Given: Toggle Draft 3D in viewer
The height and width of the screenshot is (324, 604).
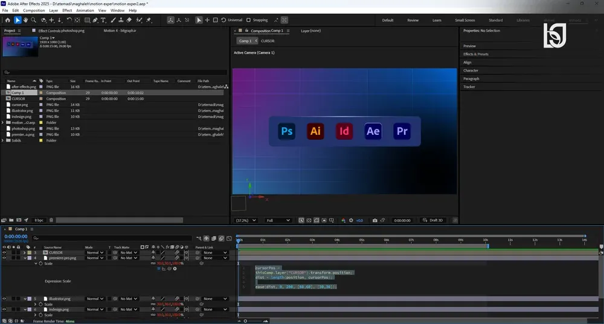Looking at the screenshot, I should 433,220.
